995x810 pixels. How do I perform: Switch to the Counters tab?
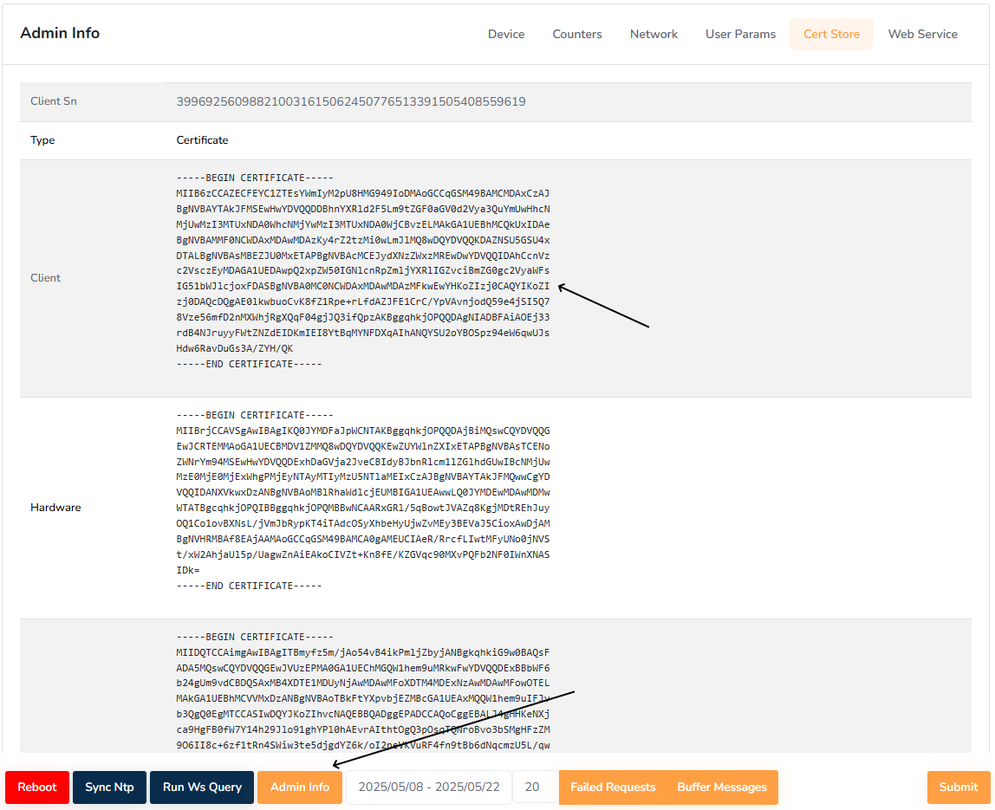coord(577,35)
